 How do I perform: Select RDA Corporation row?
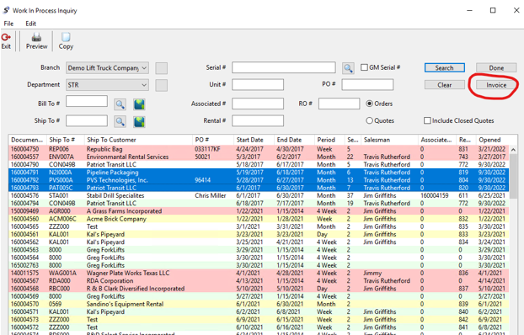point(259,280)
